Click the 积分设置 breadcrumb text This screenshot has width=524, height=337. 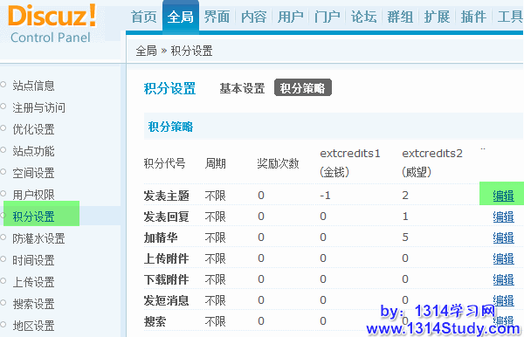click(x=192, y=52)
